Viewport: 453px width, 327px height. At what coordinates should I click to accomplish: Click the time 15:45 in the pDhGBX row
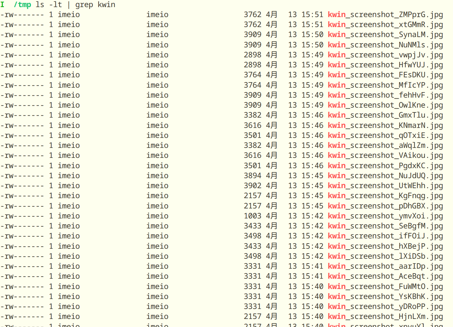pyautogui.click(x=312, y=206)
